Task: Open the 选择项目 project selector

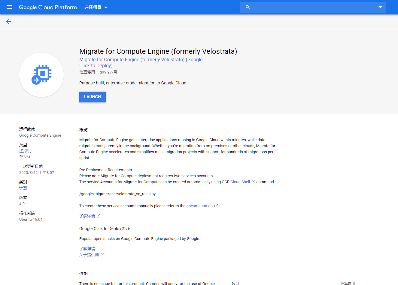Action: point(96,7)
